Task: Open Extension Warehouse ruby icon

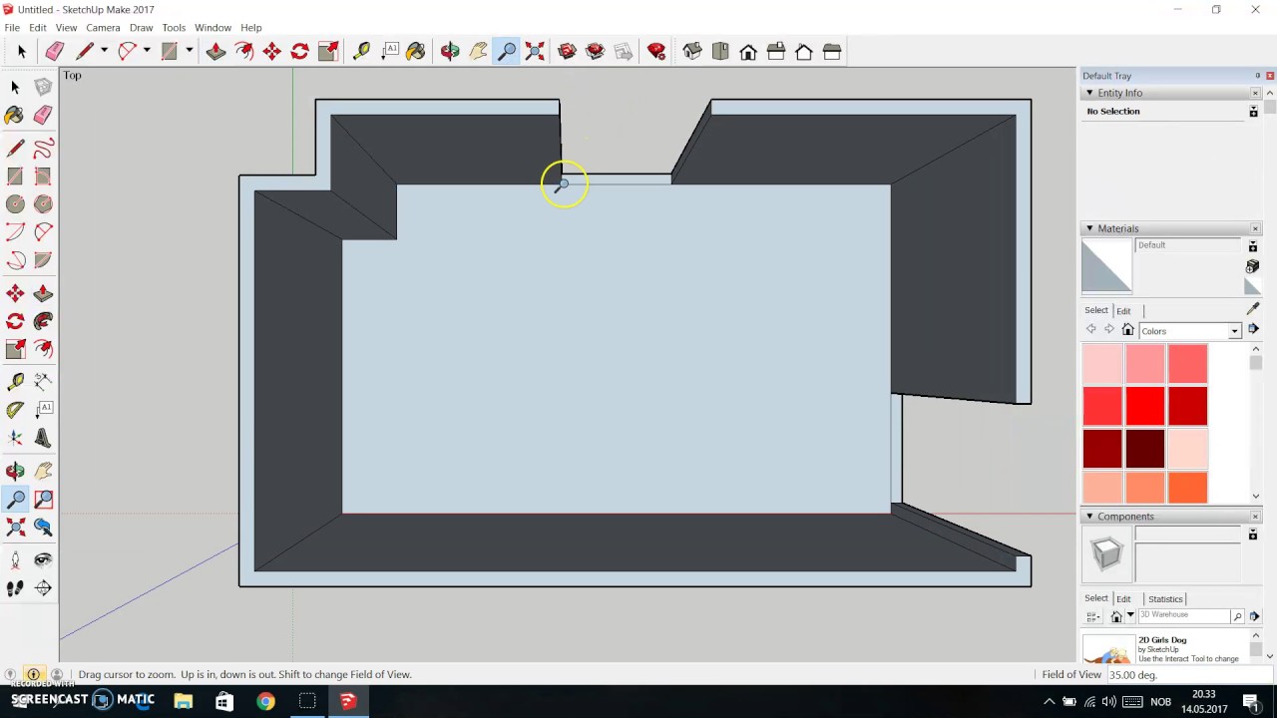Action: (x=656, y=51)
